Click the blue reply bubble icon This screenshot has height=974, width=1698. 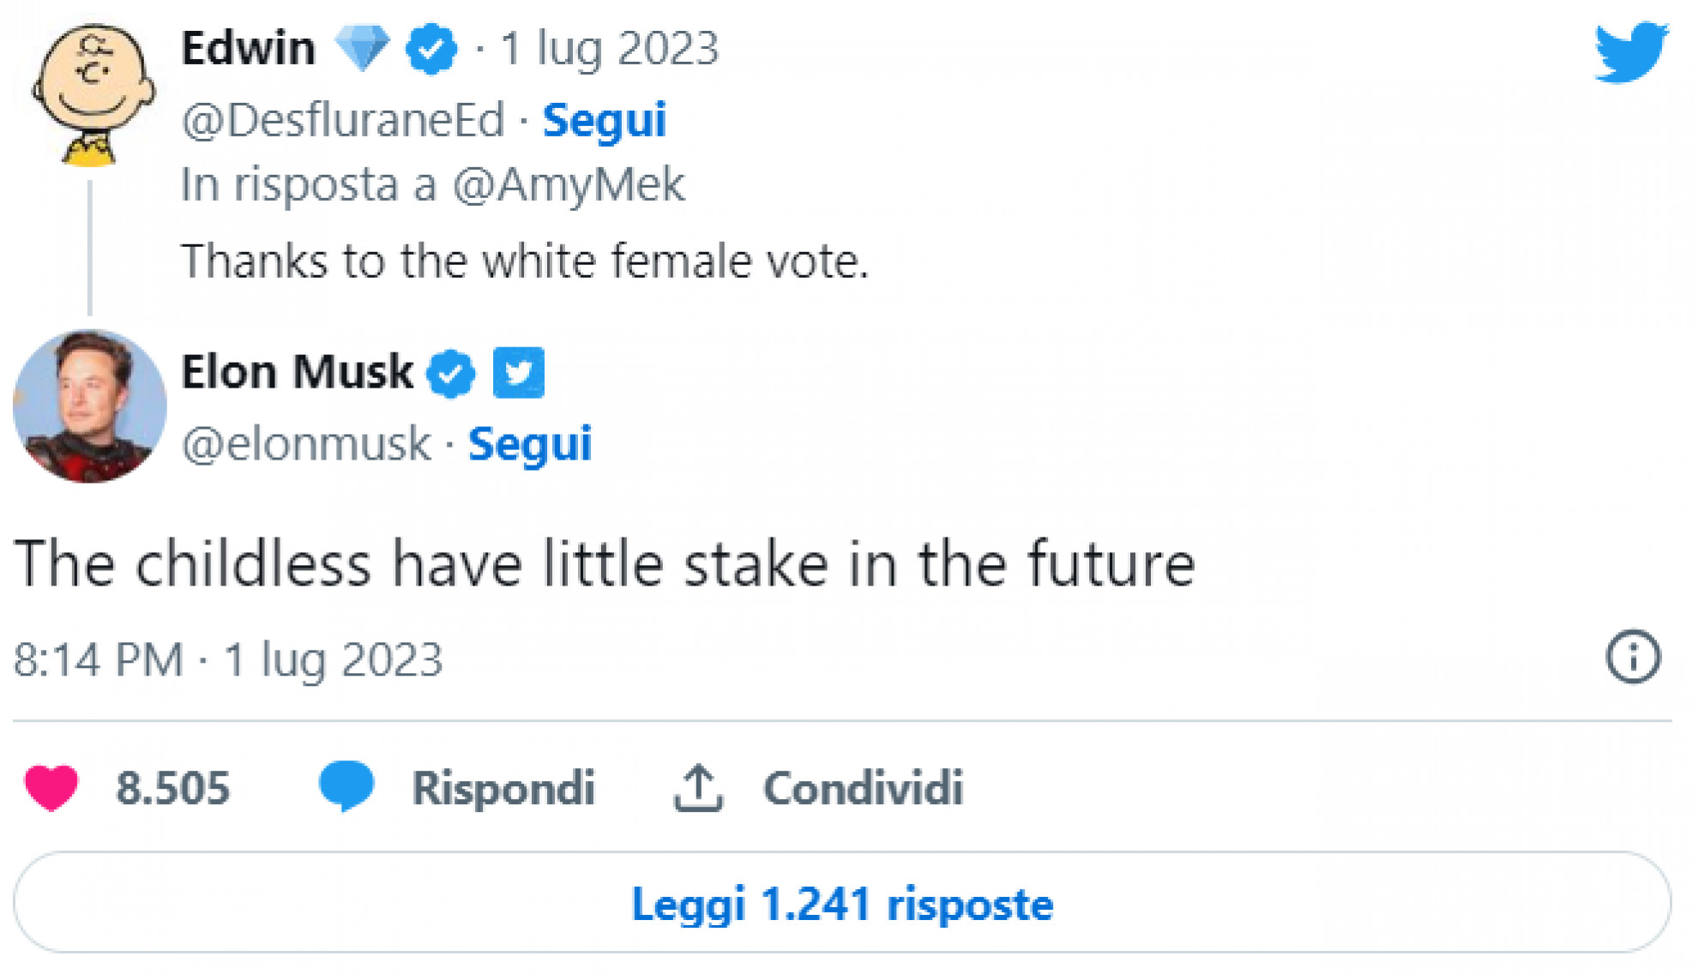(x=346, y=785)
